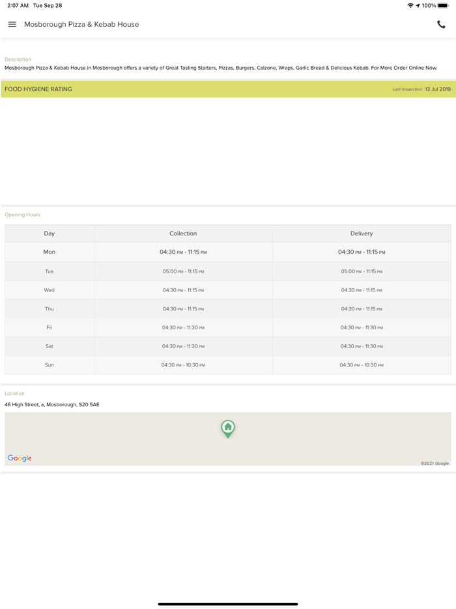Tap the Food Hygiene Rating banner

228,89
